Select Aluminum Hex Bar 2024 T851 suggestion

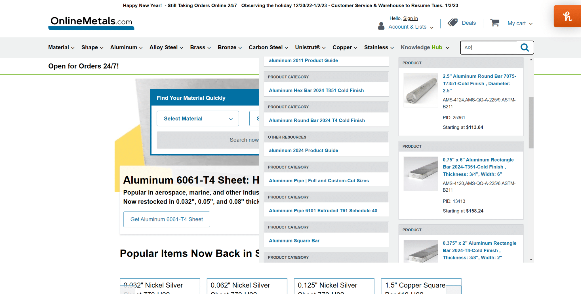pyautogui.click(x=316, y=90)
